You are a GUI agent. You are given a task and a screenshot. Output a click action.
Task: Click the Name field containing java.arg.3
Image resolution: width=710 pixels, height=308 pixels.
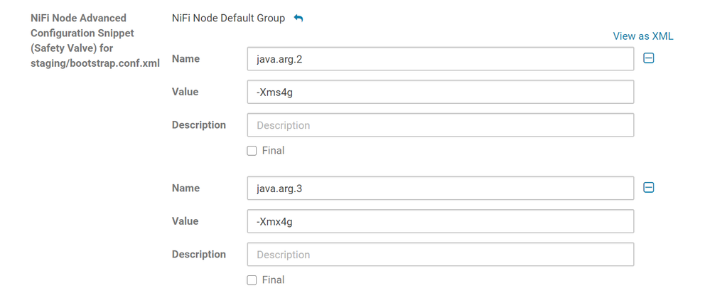pos(440,188)
